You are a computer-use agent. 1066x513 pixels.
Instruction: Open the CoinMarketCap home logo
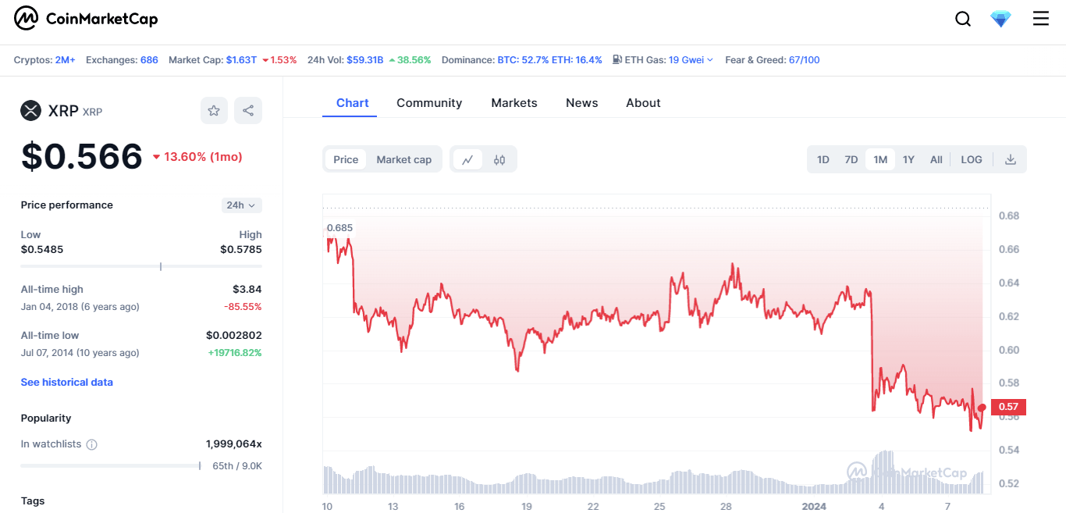coord(86,19)
